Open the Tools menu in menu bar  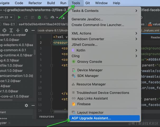tap(76, 3)
